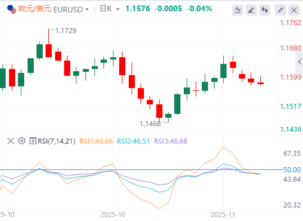Expand the EURUSD symbol dropdown
Image resolution: width=303 pixels, height=221 pixels.
87,10
